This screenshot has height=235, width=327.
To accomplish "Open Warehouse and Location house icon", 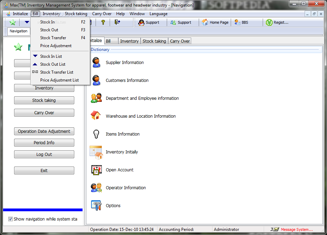I will 96,115.
